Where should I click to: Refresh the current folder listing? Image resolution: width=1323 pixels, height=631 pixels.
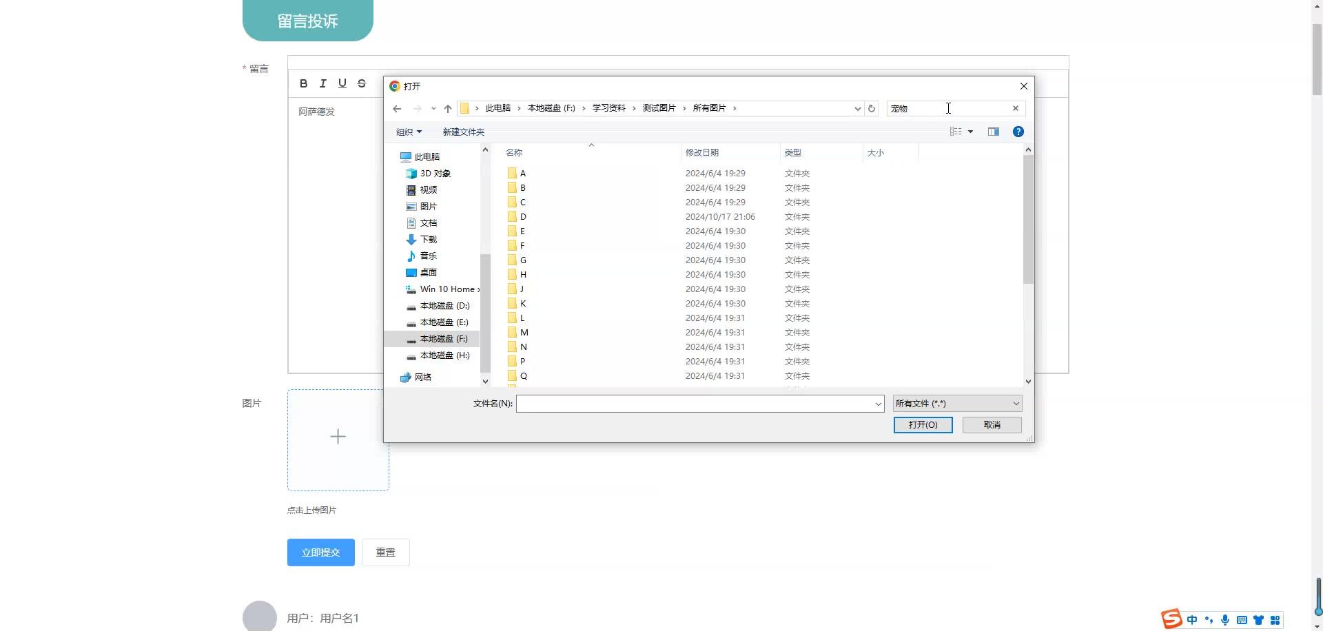(x=872, y=108)
